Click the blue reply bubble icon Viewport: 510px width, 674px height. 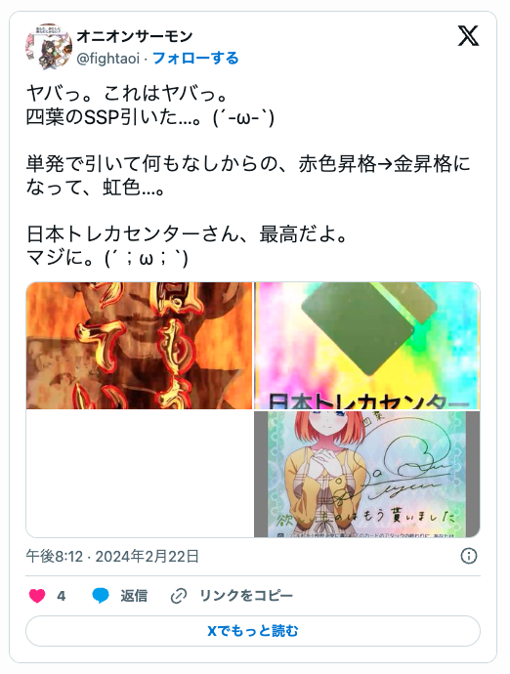pos(101,596)
